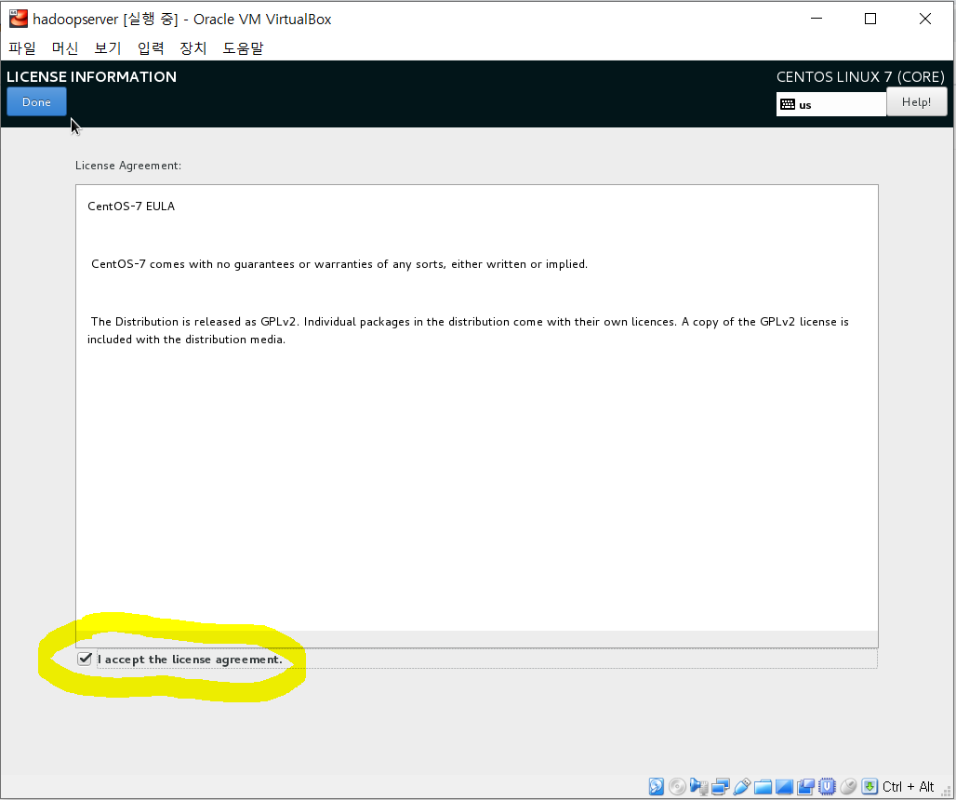The width and height of the screenshot is (956, 800).
Task: Open the 도움말 menu
Action: [x=243, y=48]
